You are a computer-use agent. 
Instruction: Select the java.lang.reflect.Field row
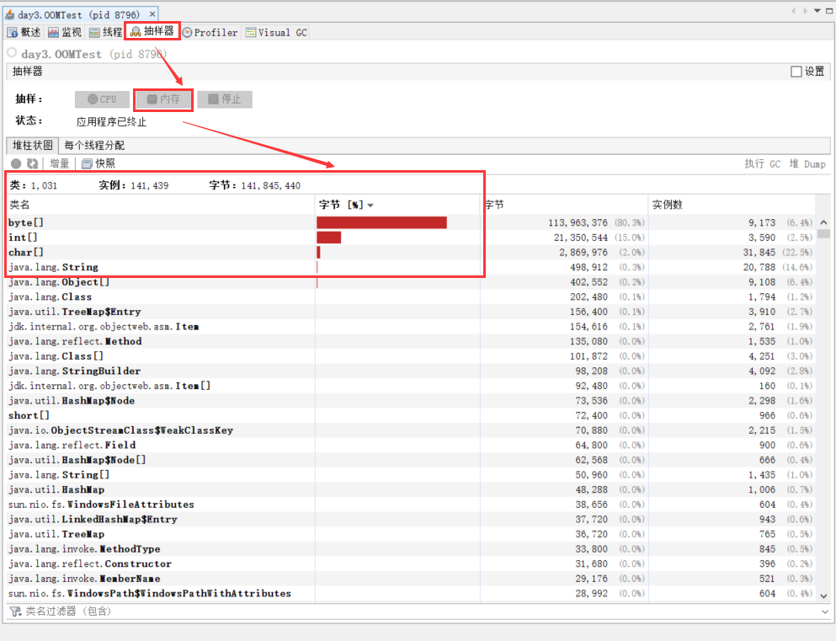(x=411, y=446)
